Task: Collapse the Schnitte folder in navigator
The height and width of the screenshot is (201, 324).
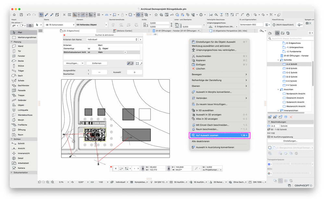Action: (x=278, y=60)
